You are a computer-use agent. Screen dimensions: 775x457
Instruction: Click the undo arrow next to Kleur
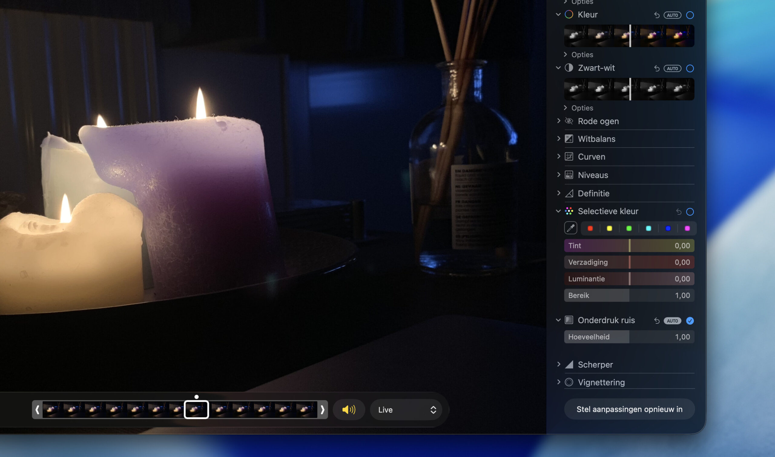click(x=657, y=15)
